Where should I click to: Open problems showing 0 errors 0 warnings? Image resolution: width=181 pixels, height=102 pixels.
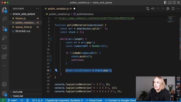point(37,100)
